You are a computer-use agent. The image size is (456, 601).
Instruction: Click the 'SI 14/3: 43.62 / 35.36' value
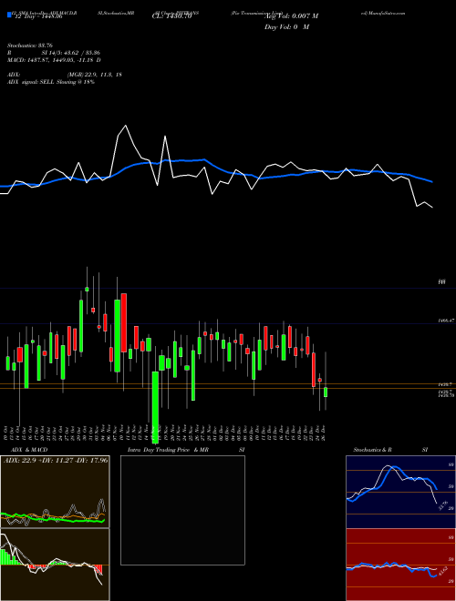point(71,53)
